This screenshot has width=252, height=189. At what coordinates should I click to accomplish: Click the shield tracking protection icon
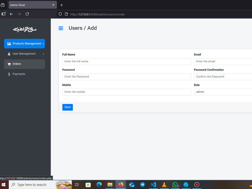[x=60, y=14]
